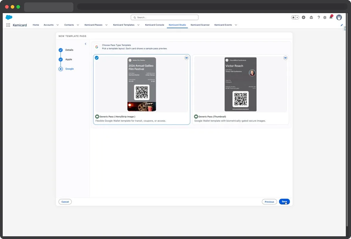Go to the Apple step label

coord(69,60)
